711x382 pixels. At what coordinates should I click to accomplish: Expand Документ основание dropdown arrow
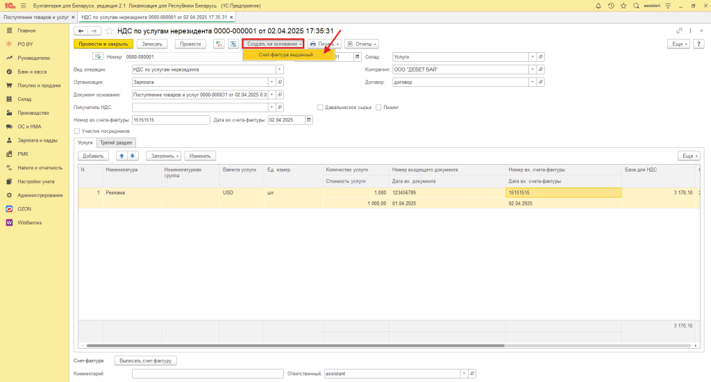click(272, 95)
